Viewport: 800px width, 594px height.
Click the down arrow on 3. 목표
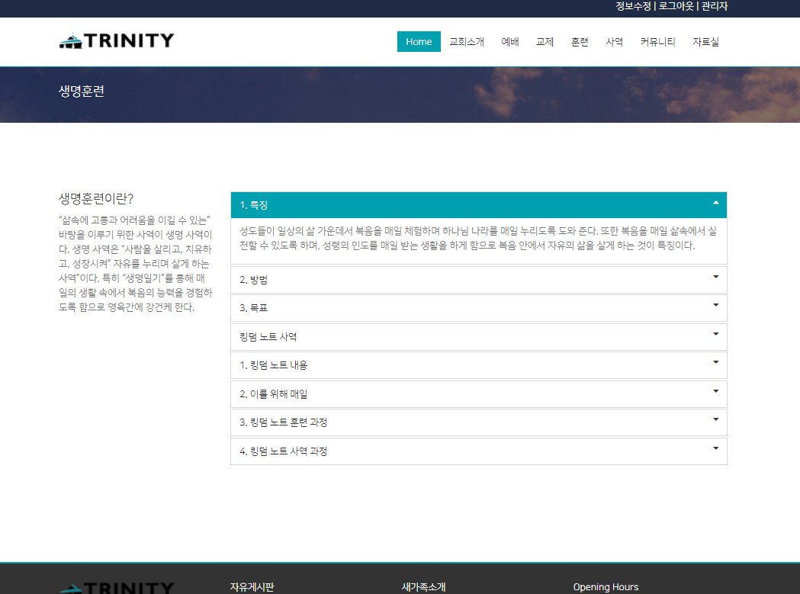[716, 305]
